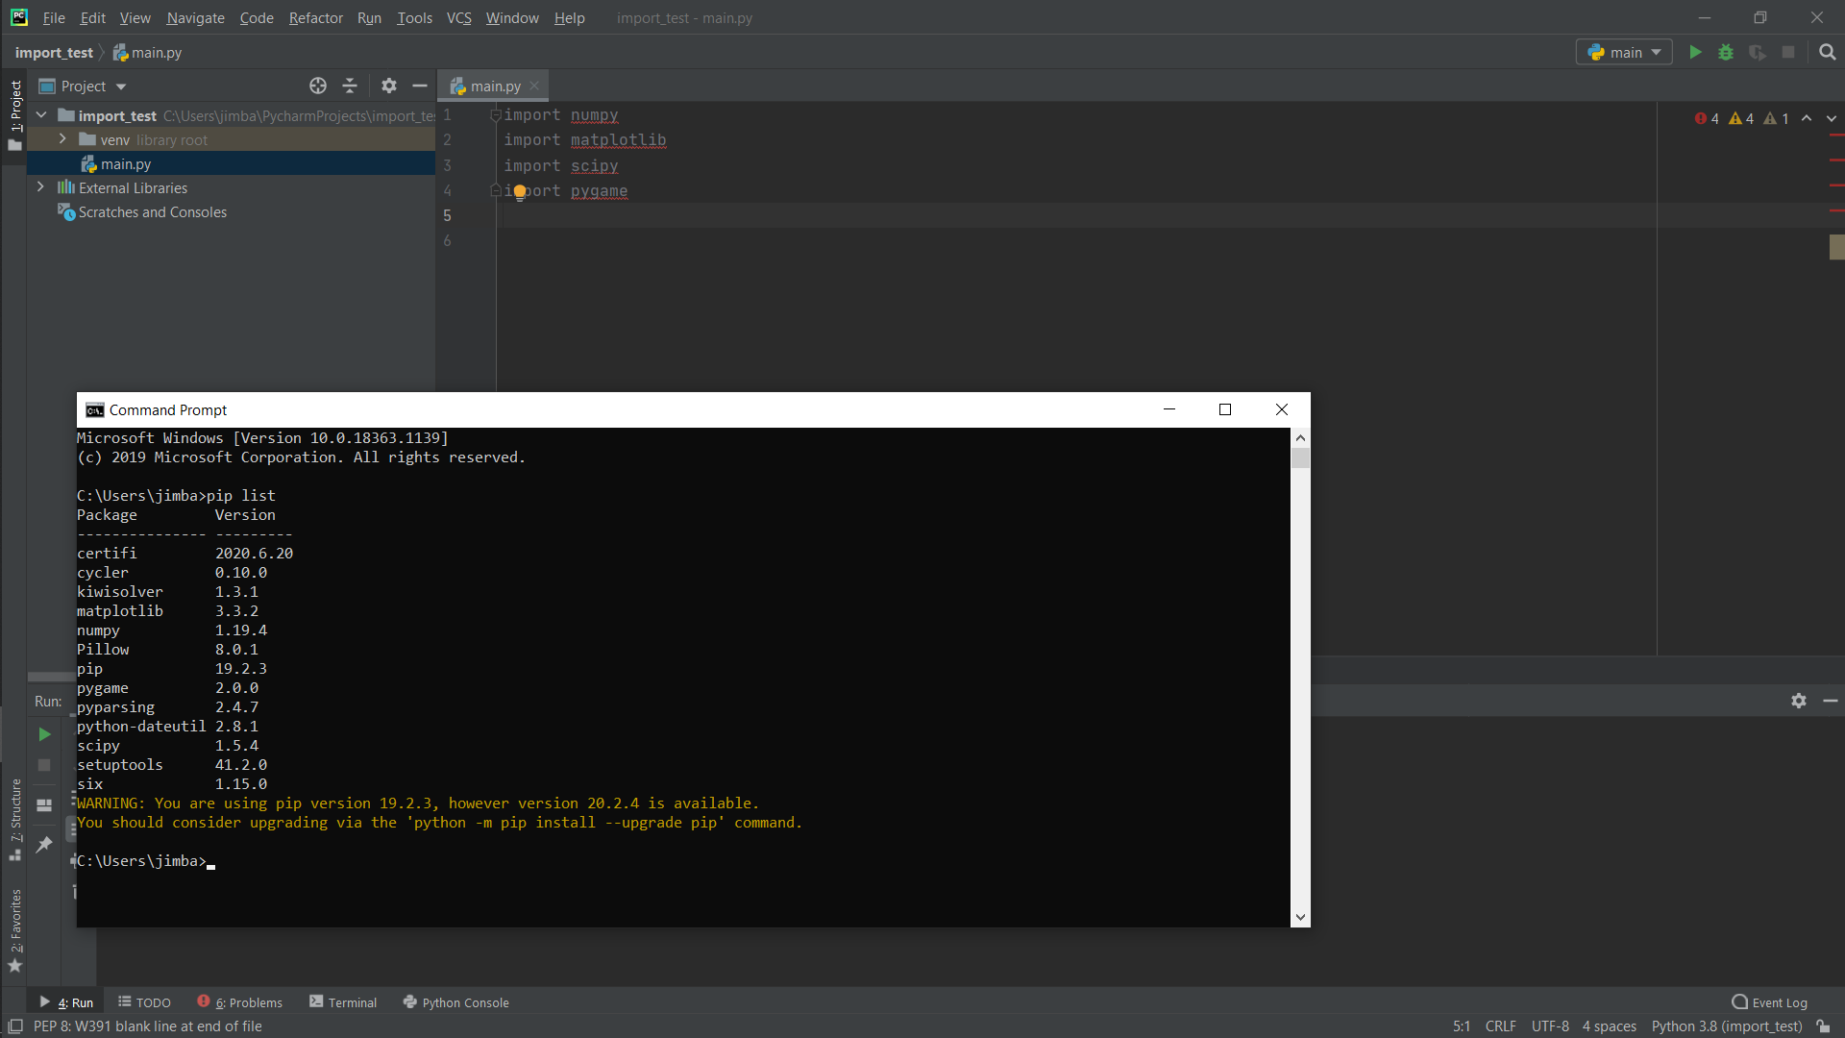Click import_test breadcrumb in navigation bar
The height and width of the screenshot is (1038, 1845).
click(x=54, y=52)
